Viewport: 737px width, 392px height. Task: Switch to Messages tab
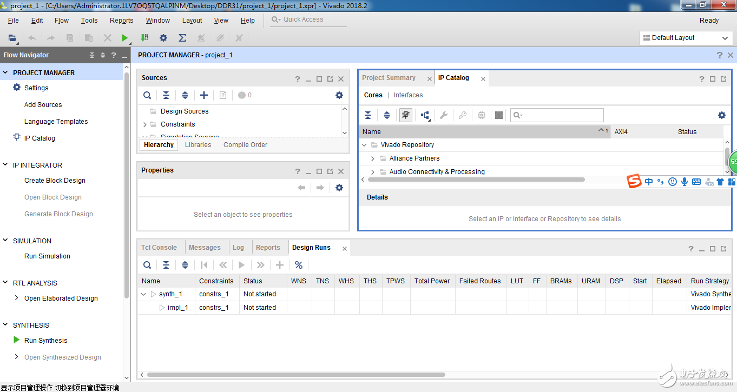[x=205, y=248]
